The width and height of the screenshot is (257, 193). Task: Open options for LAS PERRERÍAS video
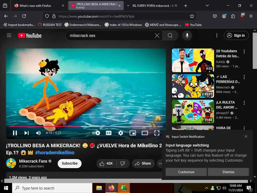click(244, 77)
